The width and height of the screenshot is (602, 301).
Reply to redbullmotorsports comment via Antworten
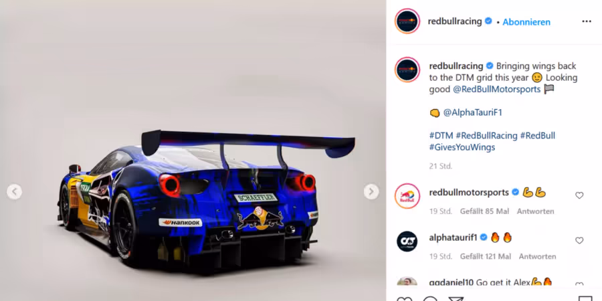pos(535,211)
